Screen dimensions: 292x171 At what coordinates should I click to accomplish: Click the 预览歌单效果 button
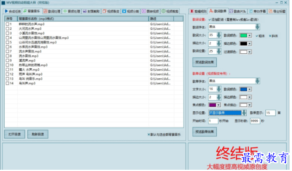click(x=205, y=132)
